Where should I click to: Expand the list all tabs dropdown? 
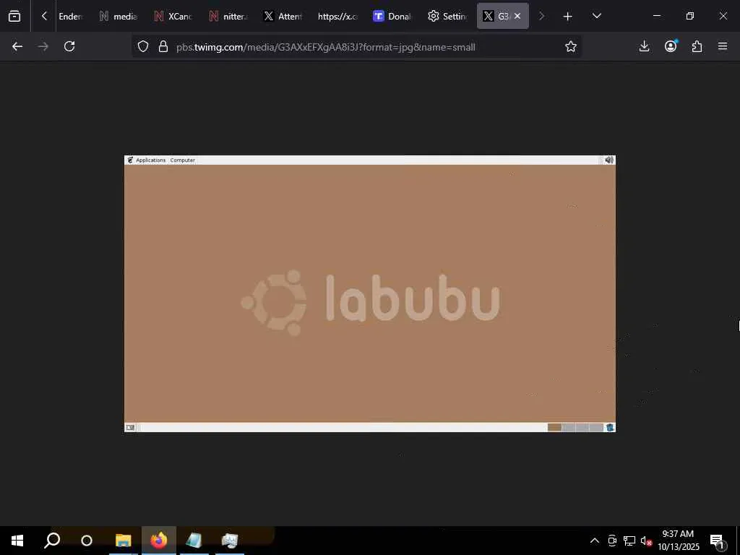(x=596, y=16)
